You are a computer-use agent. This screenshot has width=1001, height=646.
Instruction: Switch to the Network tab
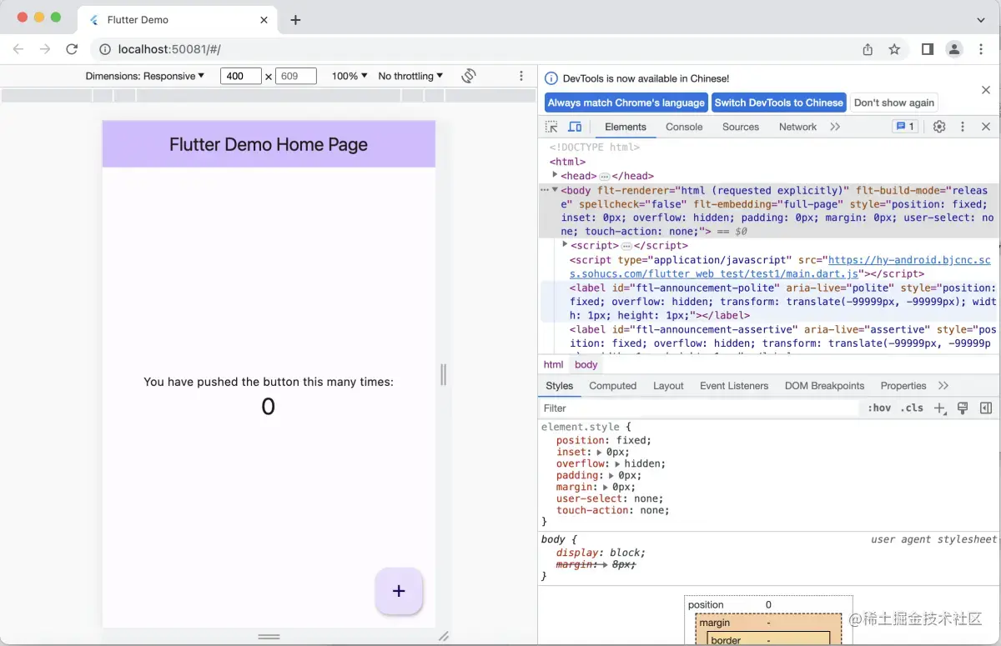click(797, 127)
